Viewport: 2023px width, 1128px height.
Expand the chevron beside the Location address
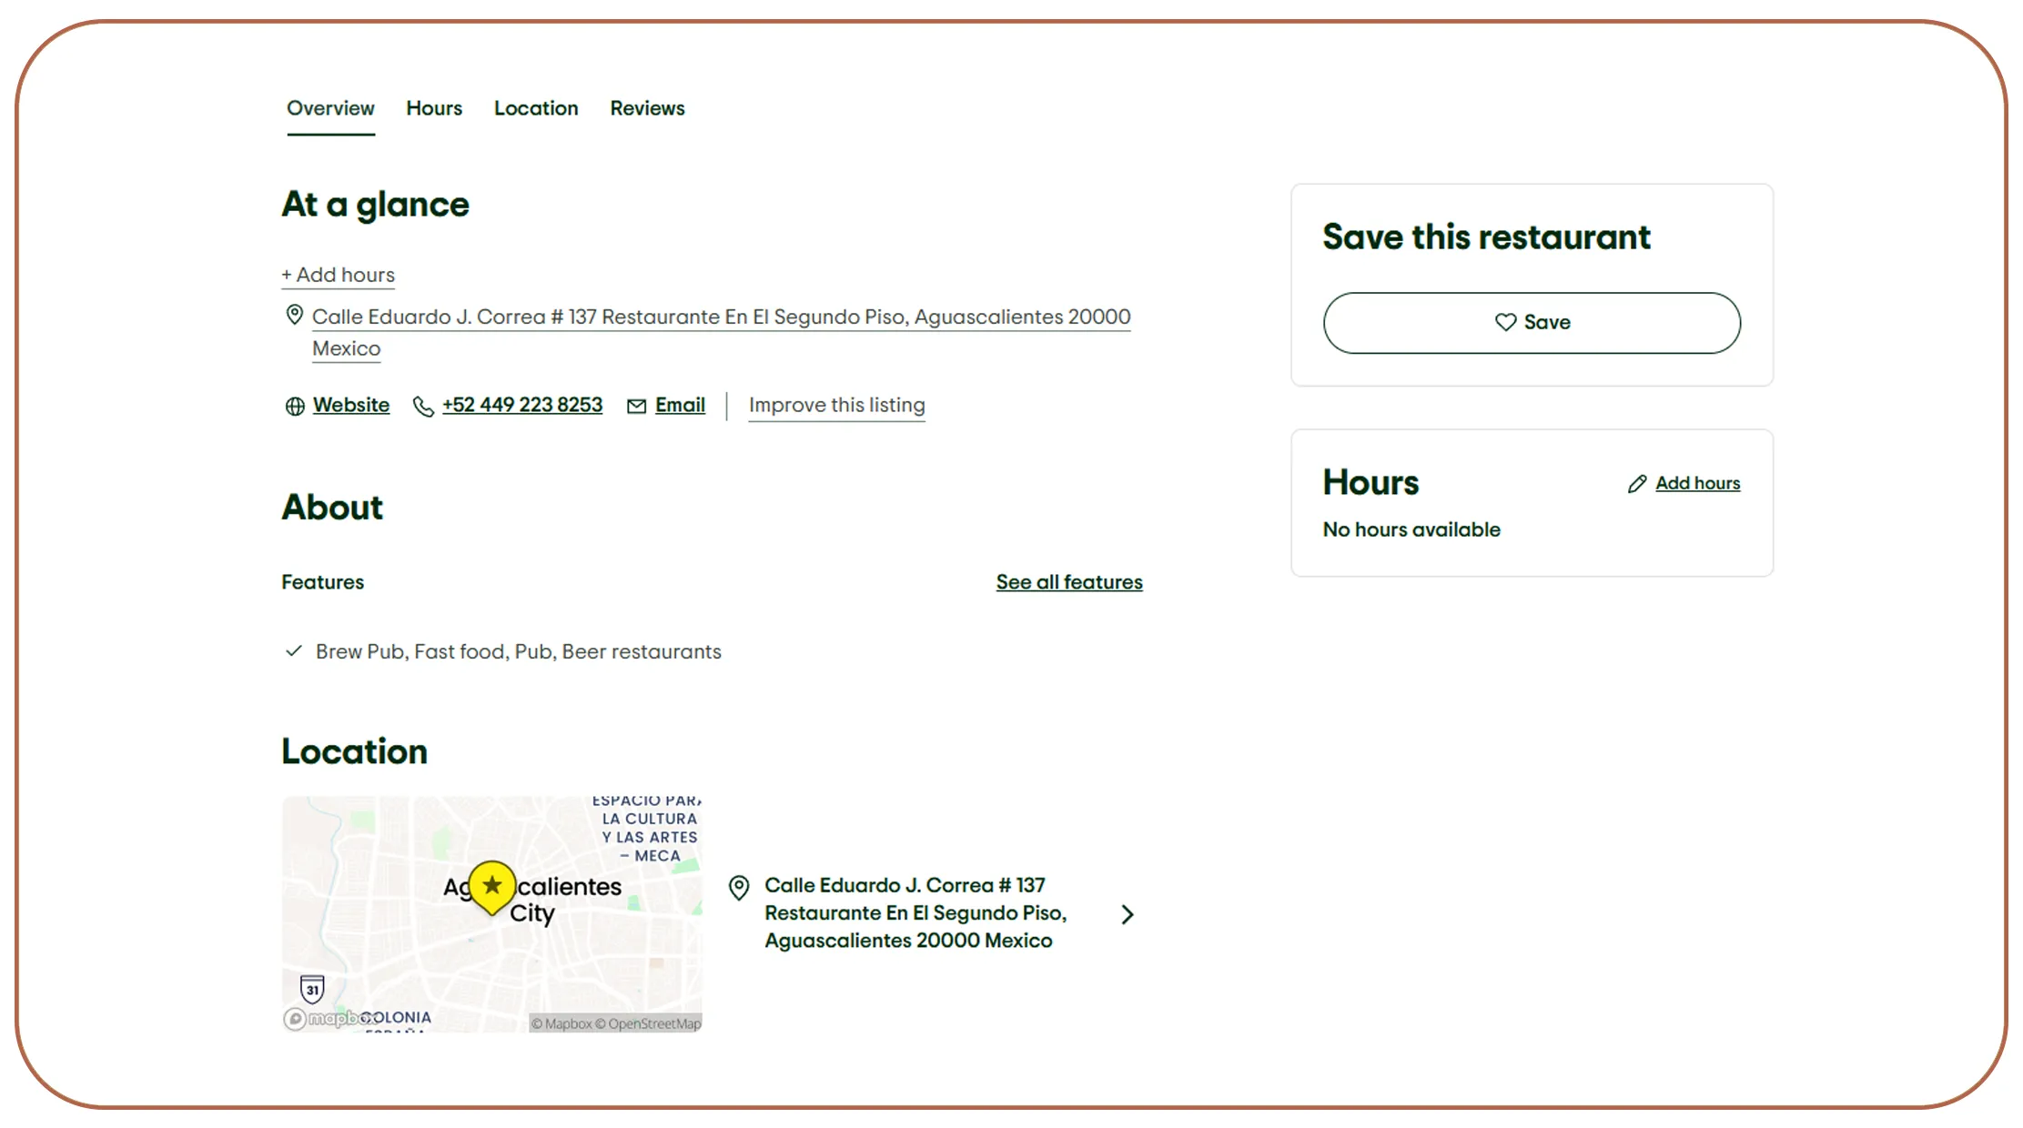tap(1128, 913)
